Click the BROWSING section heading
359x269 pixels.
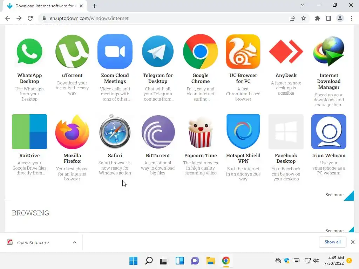click(31, 213)
